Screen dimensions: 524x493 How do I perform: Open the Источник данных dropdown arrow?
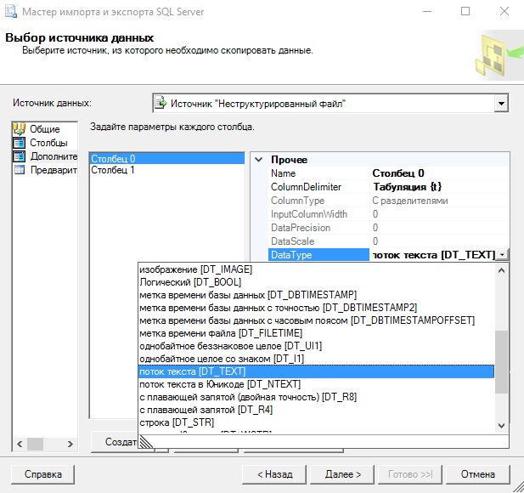(501, 104)
